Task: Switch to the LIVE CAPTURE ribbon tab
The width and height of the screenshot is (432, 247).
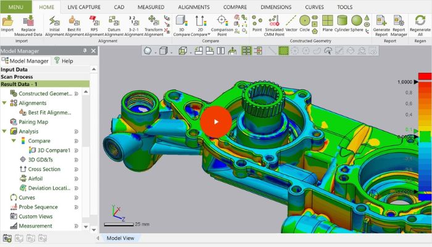Action: [85, 6]
